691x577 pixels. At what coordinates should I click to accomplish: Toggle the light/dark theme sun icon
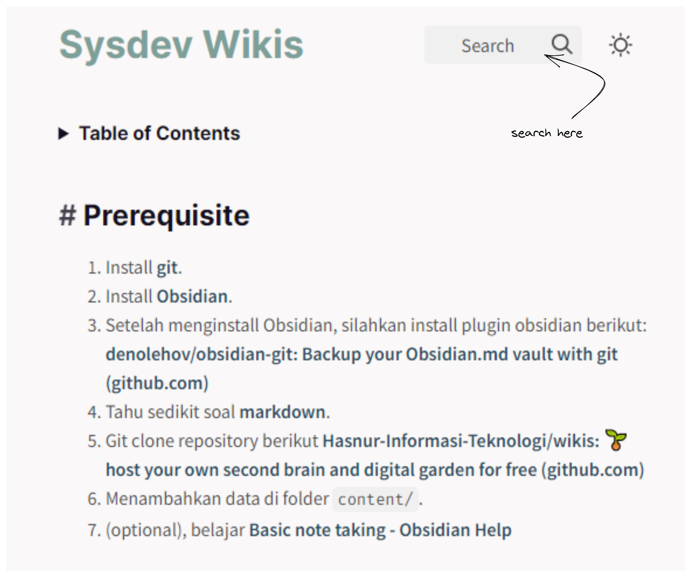620,45
